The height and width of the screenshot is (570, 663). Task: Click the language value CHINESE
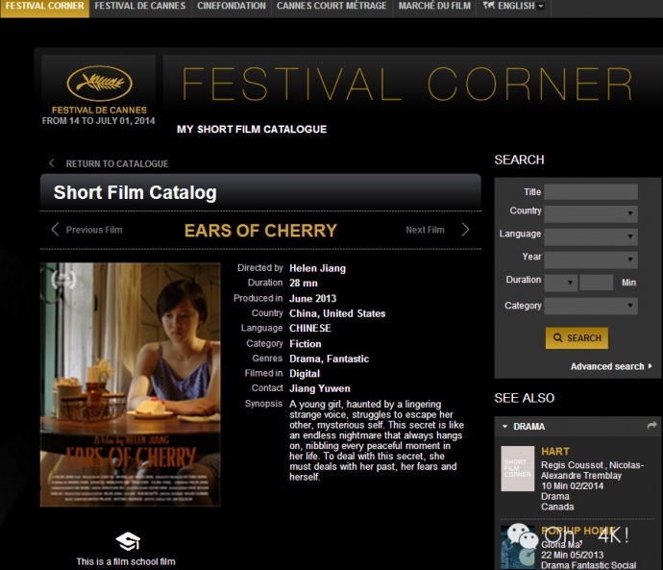(310, 328)
